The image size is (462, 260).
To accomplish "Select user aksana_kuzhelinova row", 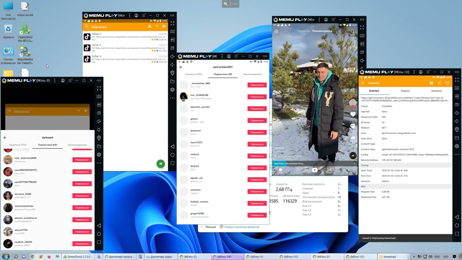I will [x=47, y=220].
